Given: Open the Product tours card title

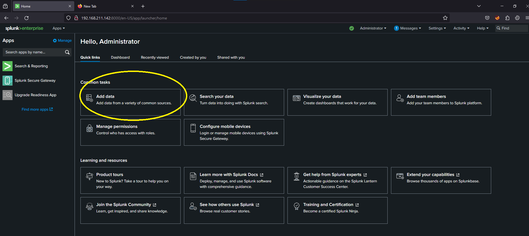Looking at the screenshot, I should (110, 175).
